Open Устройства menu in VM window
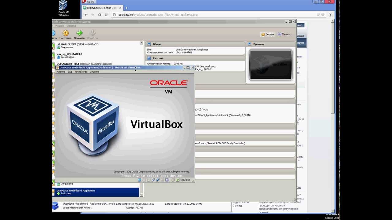Image resolution: width=392 pixels, height=220 pixels. tap(81, 72)
